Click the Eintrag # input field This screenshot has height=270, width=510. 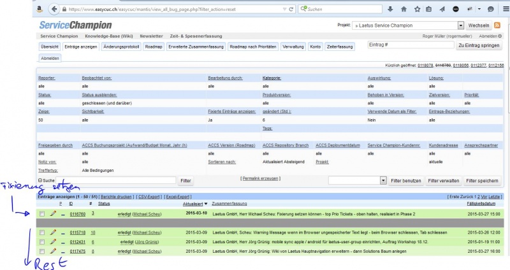click(x=411, y=45)
